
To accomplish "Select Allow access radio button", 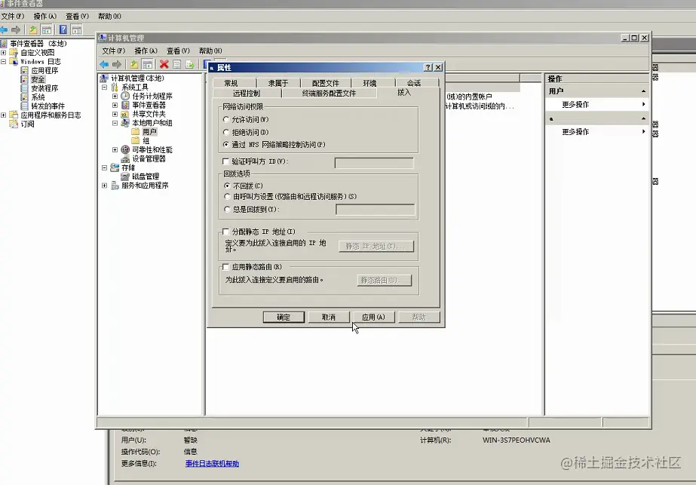I will (226, 119).
